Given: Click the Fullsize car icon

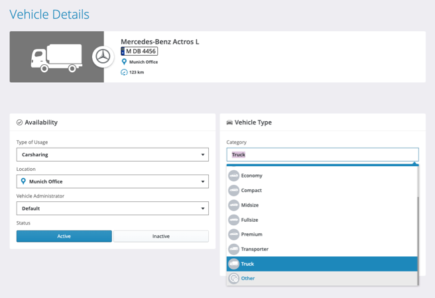Looking at the screenshot, I should coord(233,220).
